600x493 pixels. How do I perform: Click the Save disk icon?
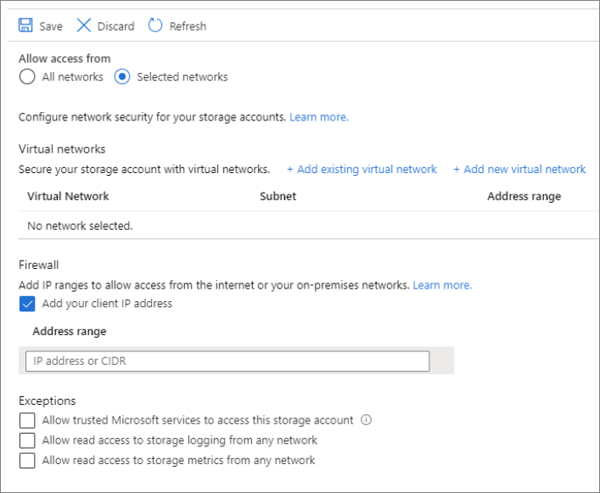coord(25,25)
